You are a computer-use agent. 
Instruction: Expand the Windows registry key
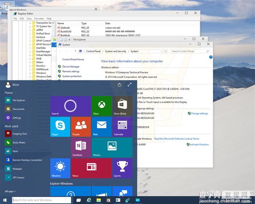(x=30, y=73)
